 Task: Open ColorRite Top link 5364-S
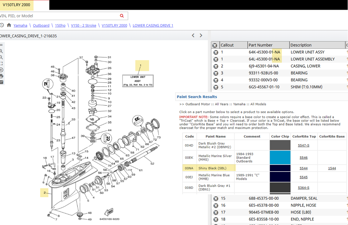303,188
